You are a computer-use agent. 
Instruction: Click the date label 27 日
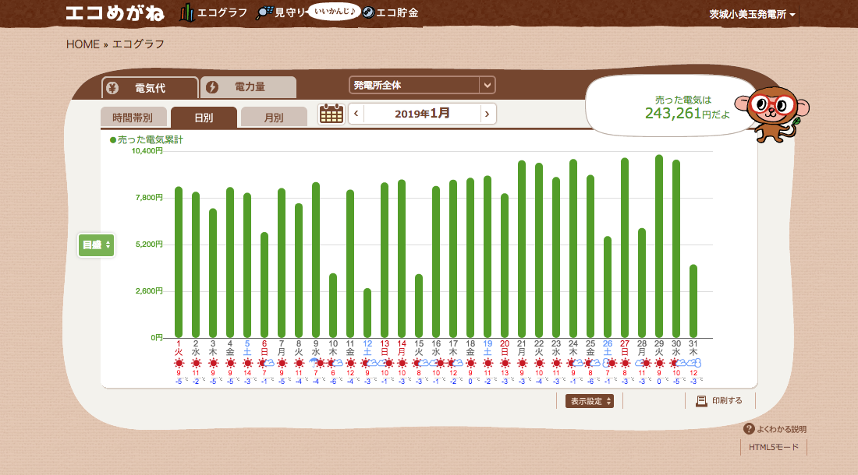coord(624,348)
